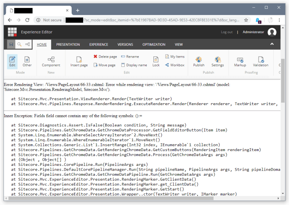Run Validation proofing check
Screen dimensions: 289x205
pyautogui.click(x=261, y=62)
